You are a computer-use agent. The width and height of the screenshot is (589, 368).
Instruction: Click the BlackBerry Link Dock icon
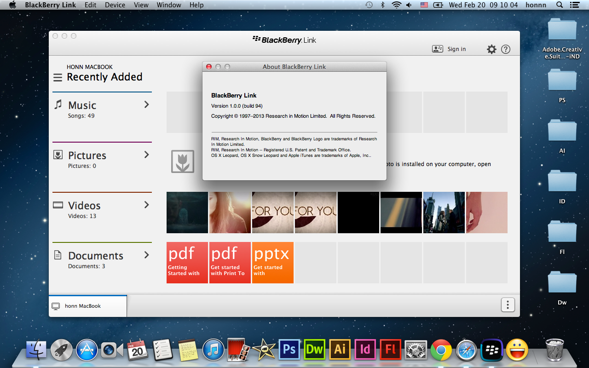[x=491, y=351]
